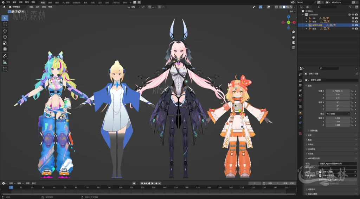This screenshot has width=360, height=199.
Task: Open the transform orientation dropdown
Action: tap(134, 7)
